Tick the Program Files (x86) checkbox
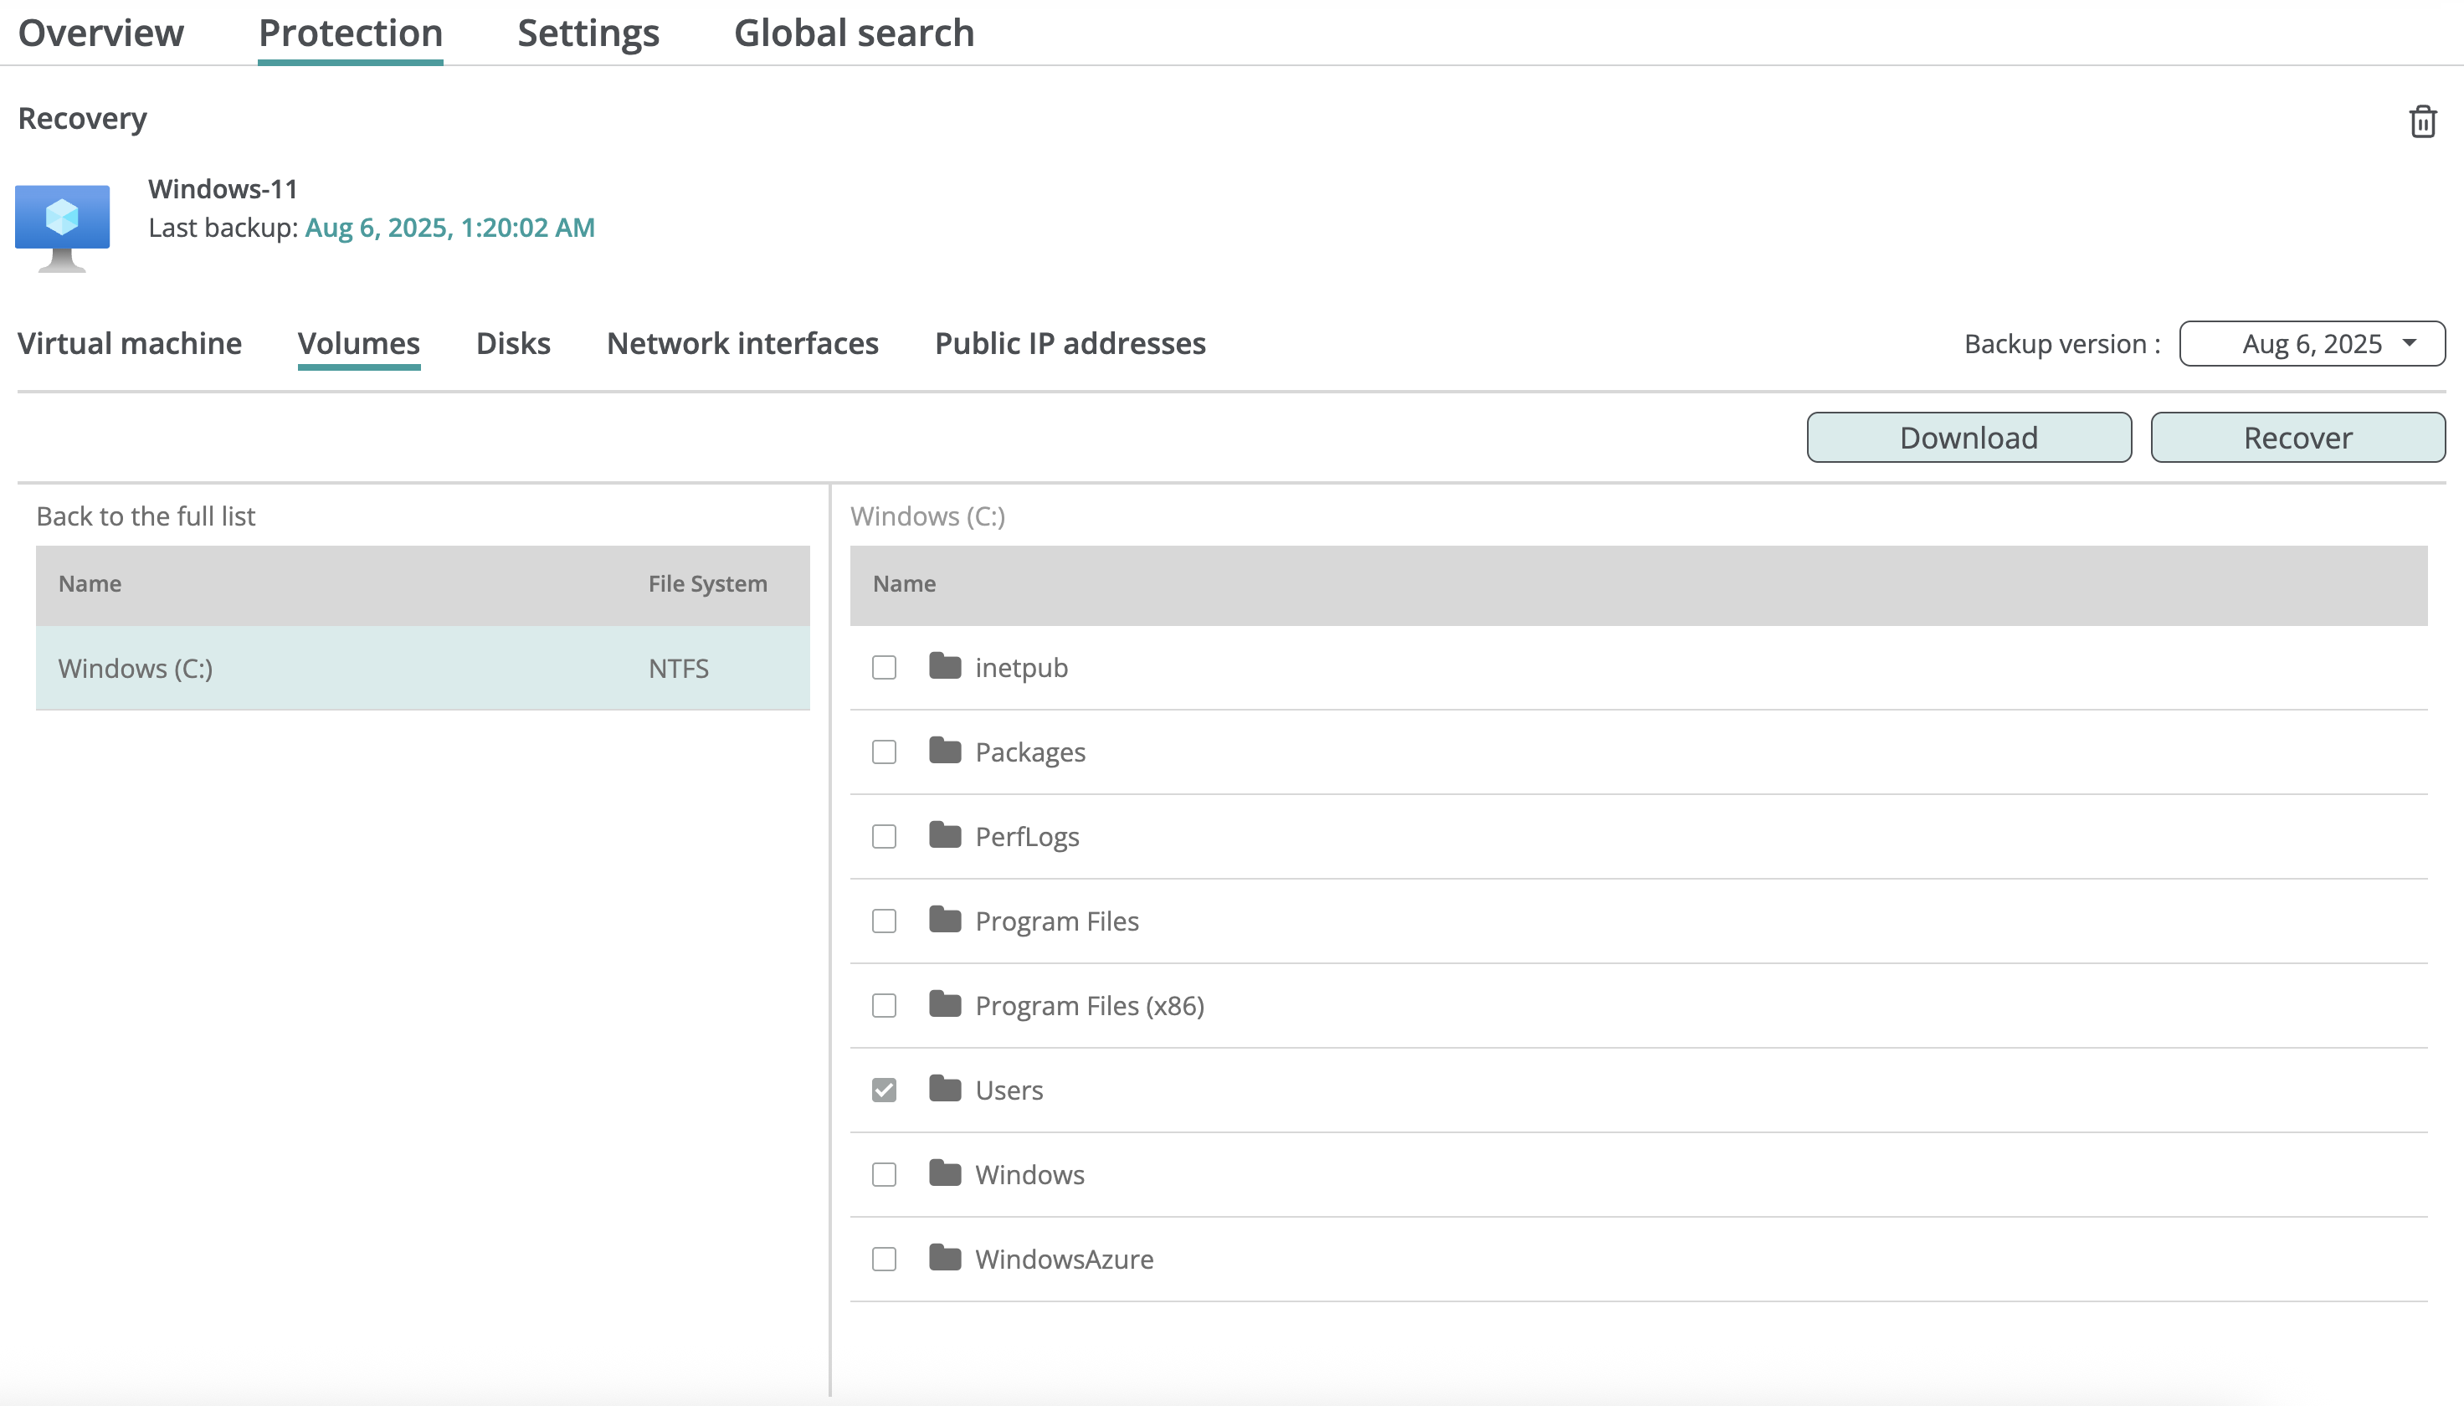 click(x=884, y=1005)
